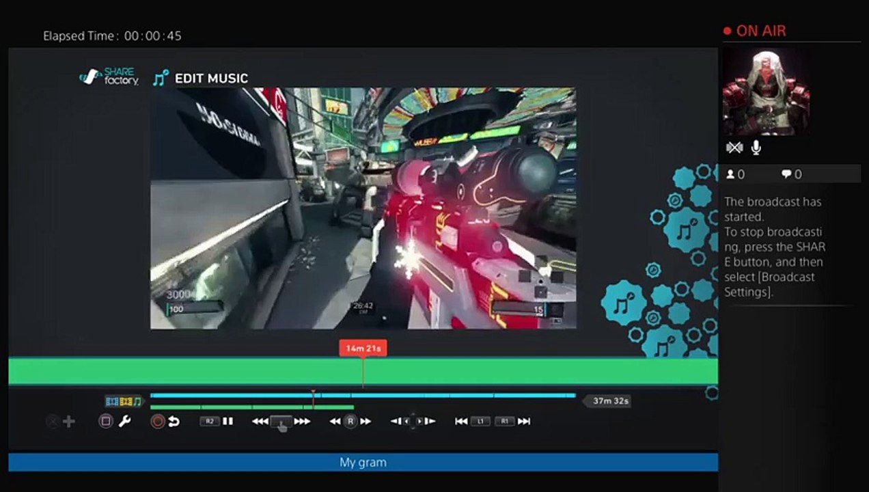This screenshot has height=492, width=869.
Task: Click the Elapsed Time 00:00:45 text
Action: click(x=112, y=36)
